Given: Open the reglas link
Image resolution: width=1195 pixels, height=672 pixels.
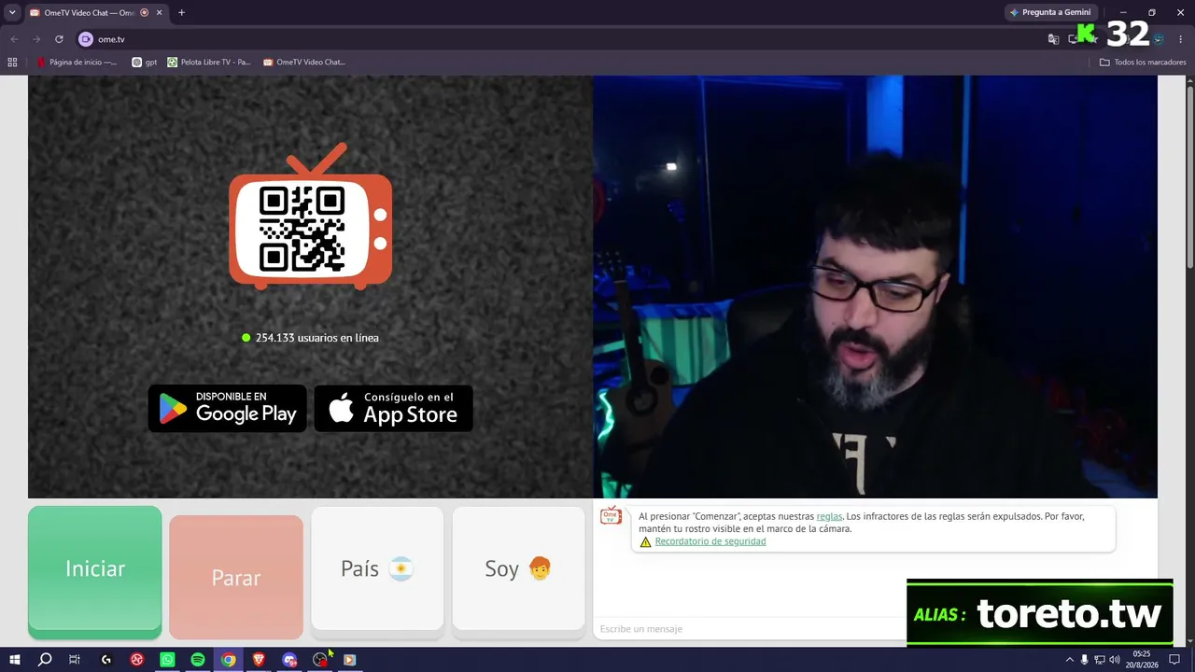Looking at the screenshot, I should [829, 516].
